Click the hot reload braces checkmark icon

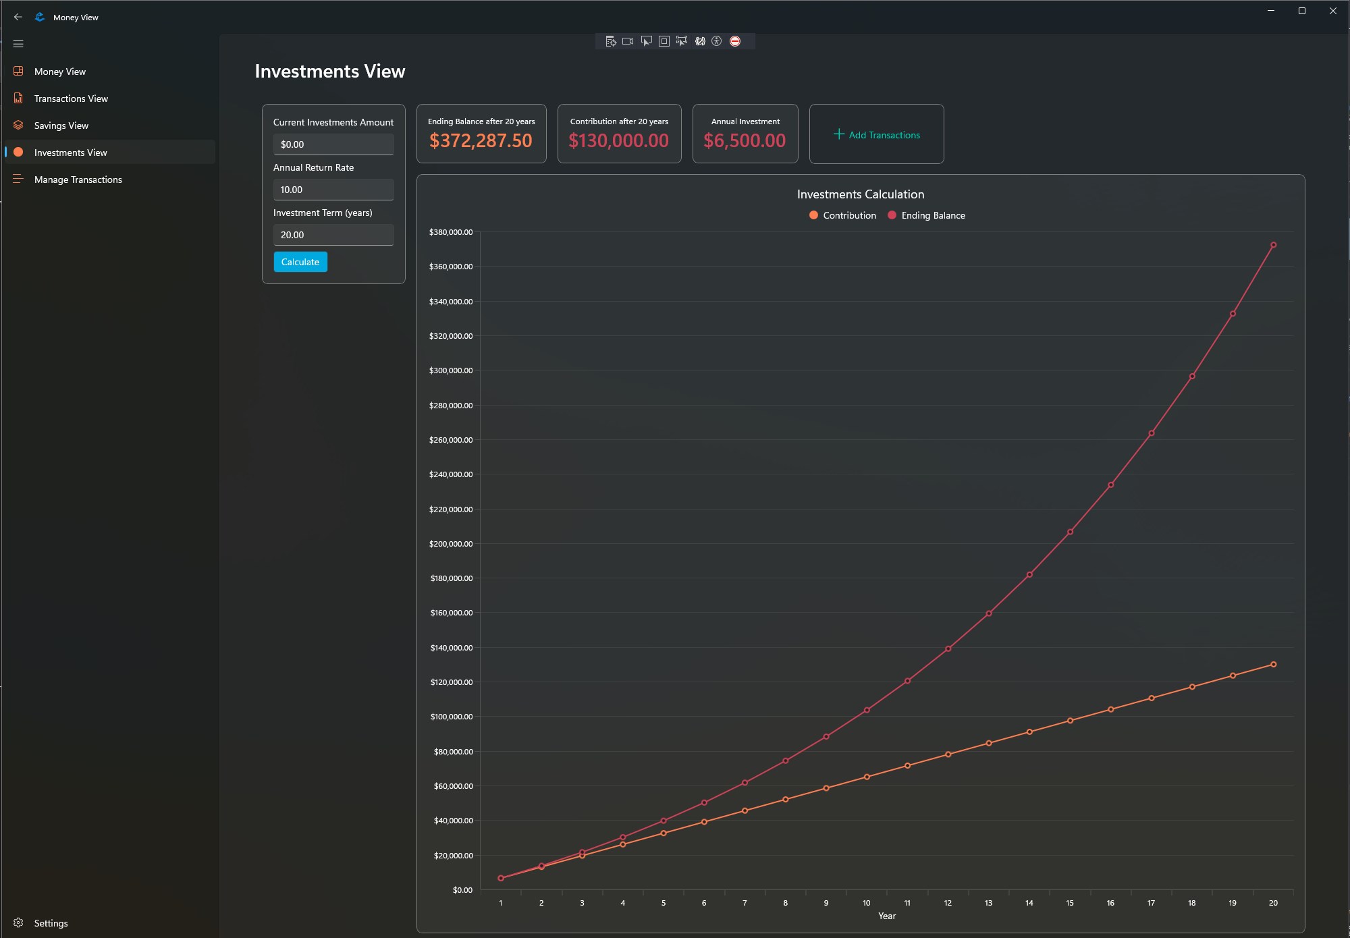click(700, 41)
